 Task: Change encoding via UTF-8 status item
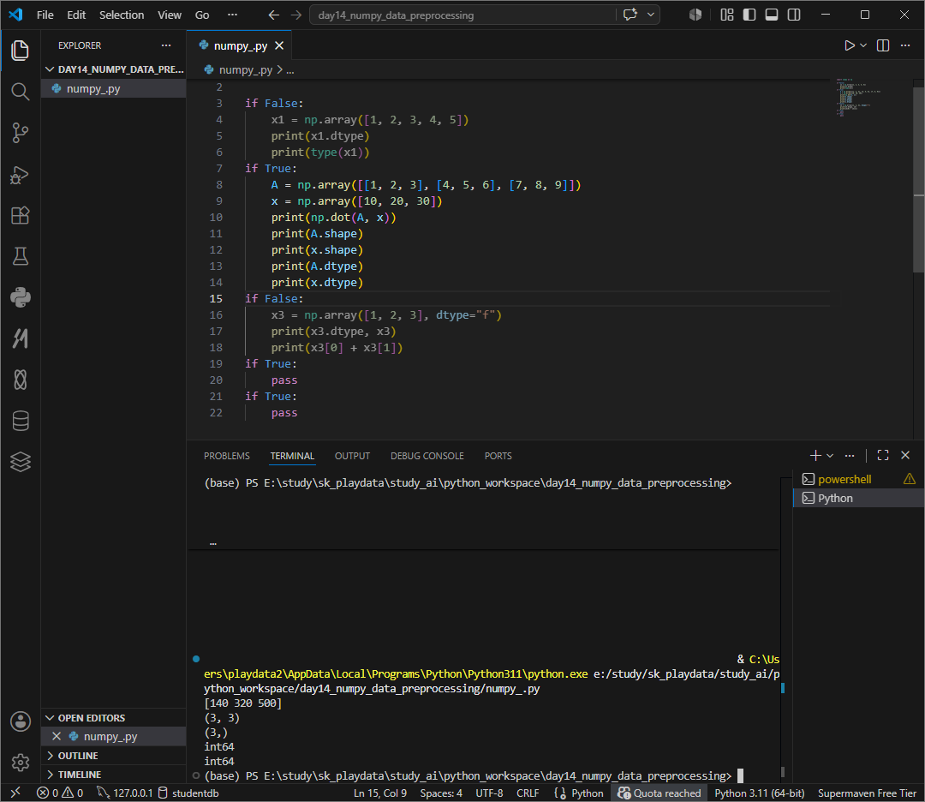489,793
